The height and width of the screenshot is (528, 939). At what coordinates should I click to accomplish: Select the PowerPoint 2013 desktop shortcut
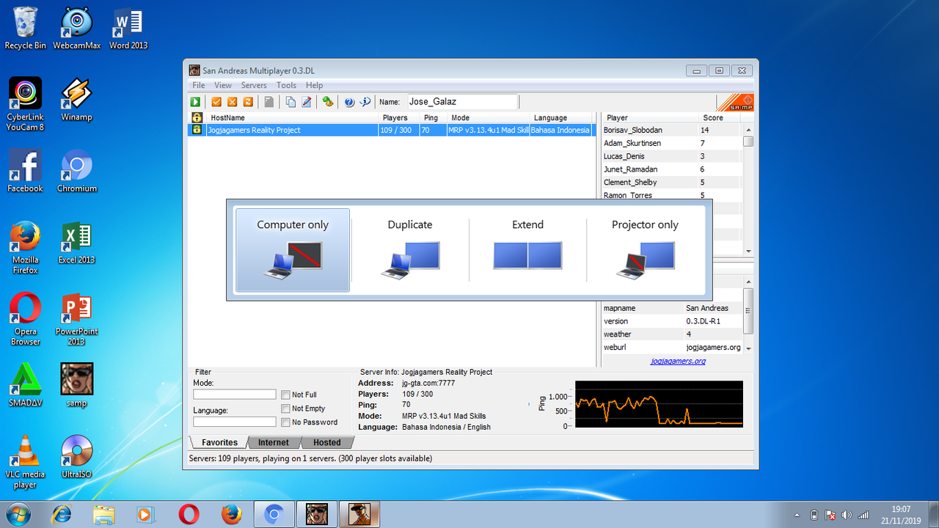(x=77, y=319)
